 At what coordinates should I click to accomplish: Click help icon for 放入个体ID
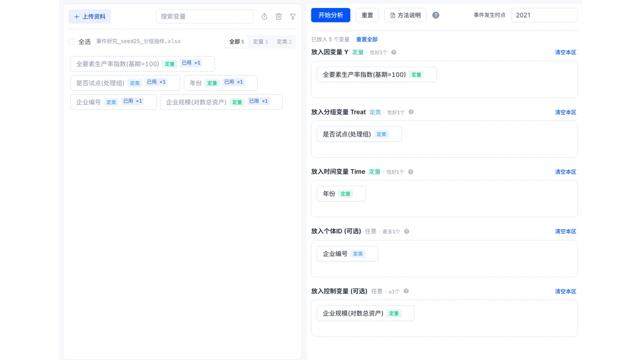tap(407, 231)
